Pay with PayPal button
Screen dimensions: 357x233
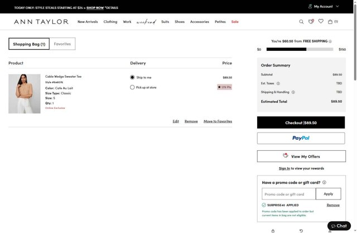[x=301, y=138]
